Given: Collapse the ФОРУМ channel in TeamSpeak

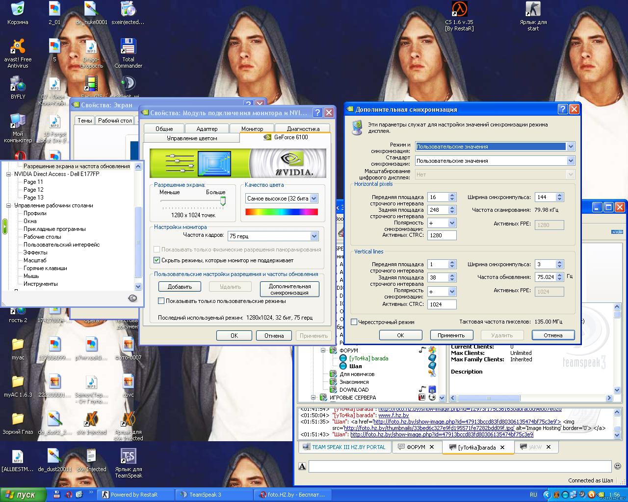Looking at the screenshot, I should [x=323, y=351].
